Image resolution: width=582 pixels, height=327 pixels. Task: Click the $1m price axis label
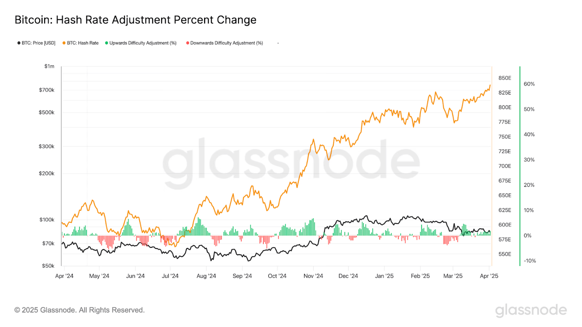(49, 66)
